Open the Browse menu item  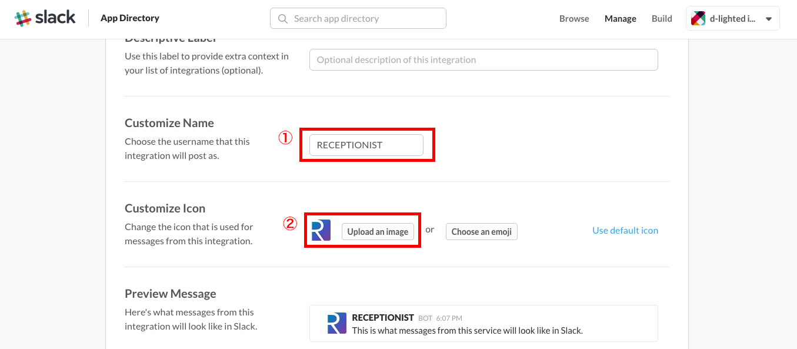[x=574, y=19]
